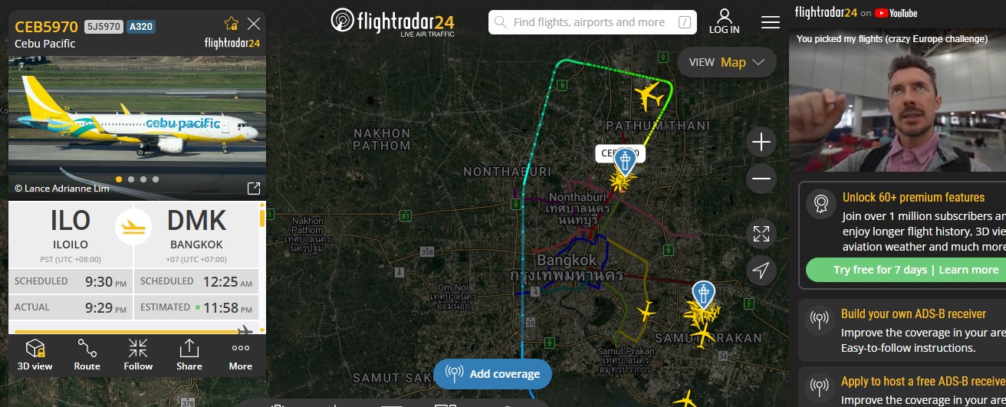Click the Find flights search field

pos(593,22)
